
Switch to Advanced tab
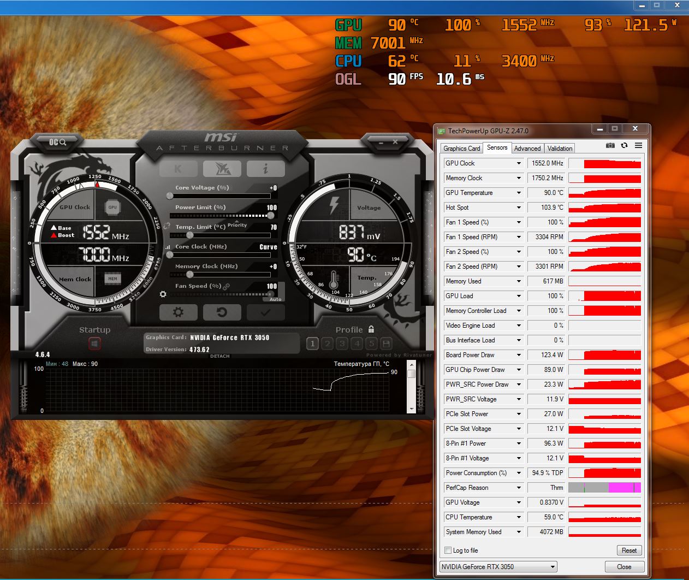(527, 149)
